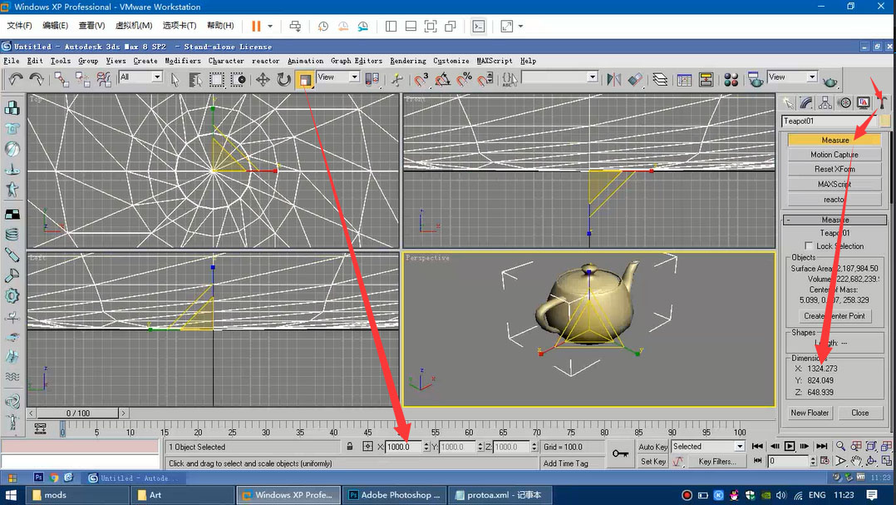
Task: Click Use Pivot Point Center icon
Action: [x=372, y=80]
